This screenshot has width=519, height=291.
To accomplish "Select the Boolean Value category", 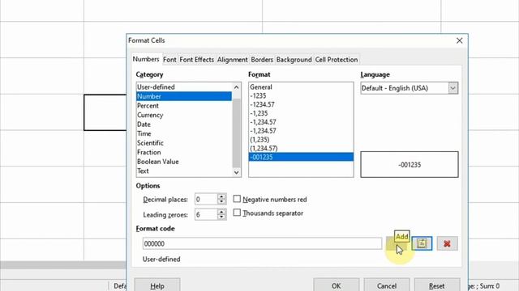I will pyautogui.click(x=184, y=162).
